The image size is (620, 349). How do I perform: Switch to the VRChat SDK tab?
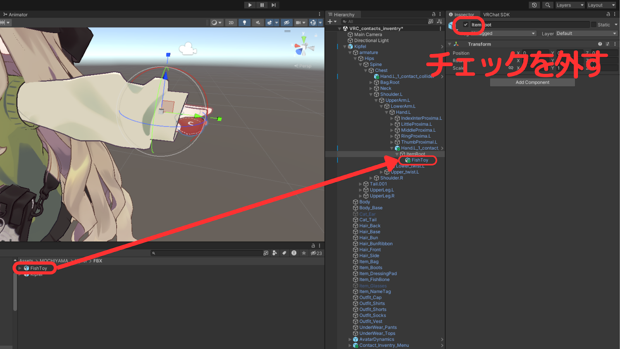[x=496, y=15]
